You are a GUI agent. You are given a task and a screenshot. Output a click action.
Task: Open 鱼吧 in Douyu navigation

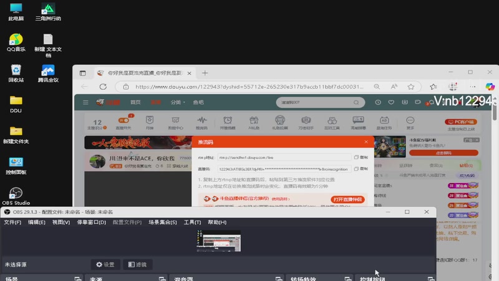pos(198,102)
